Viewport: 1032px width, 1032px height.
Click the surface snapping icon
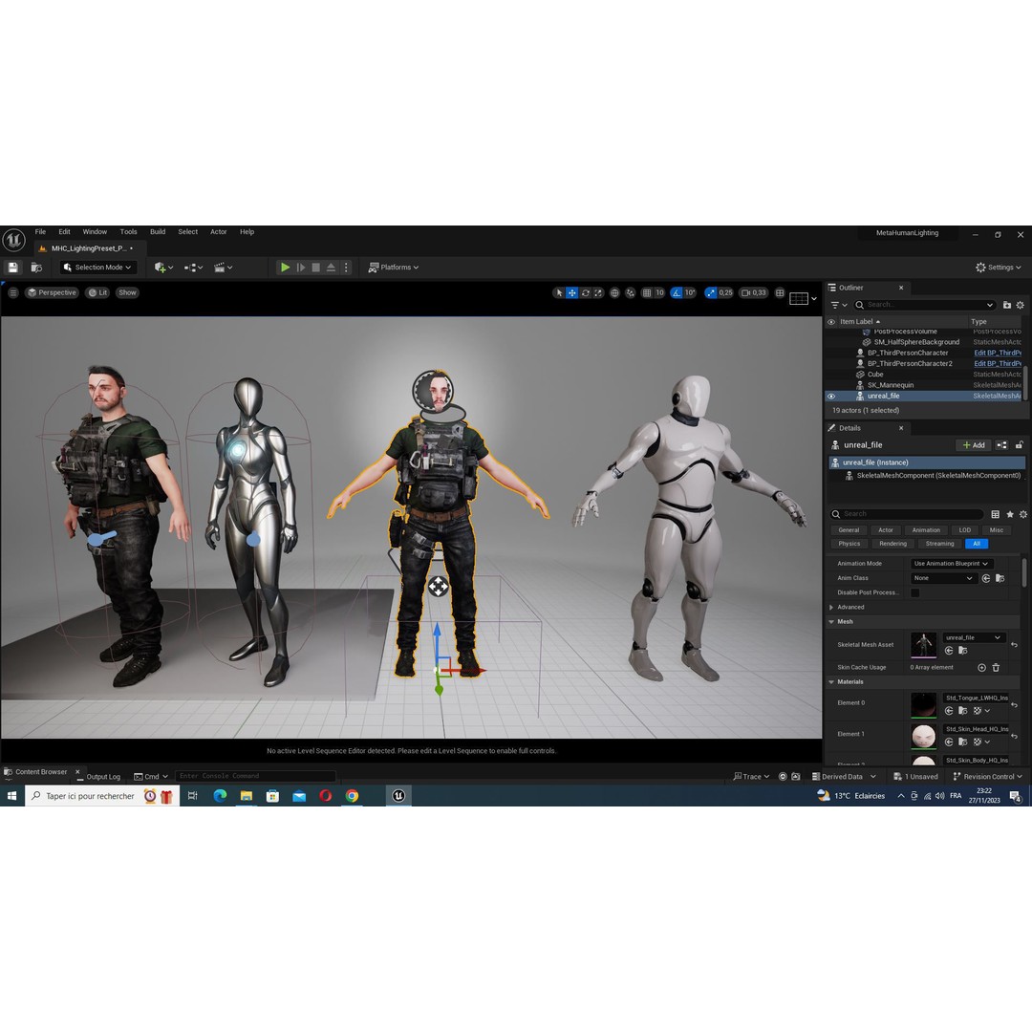[x=631, y=293]
